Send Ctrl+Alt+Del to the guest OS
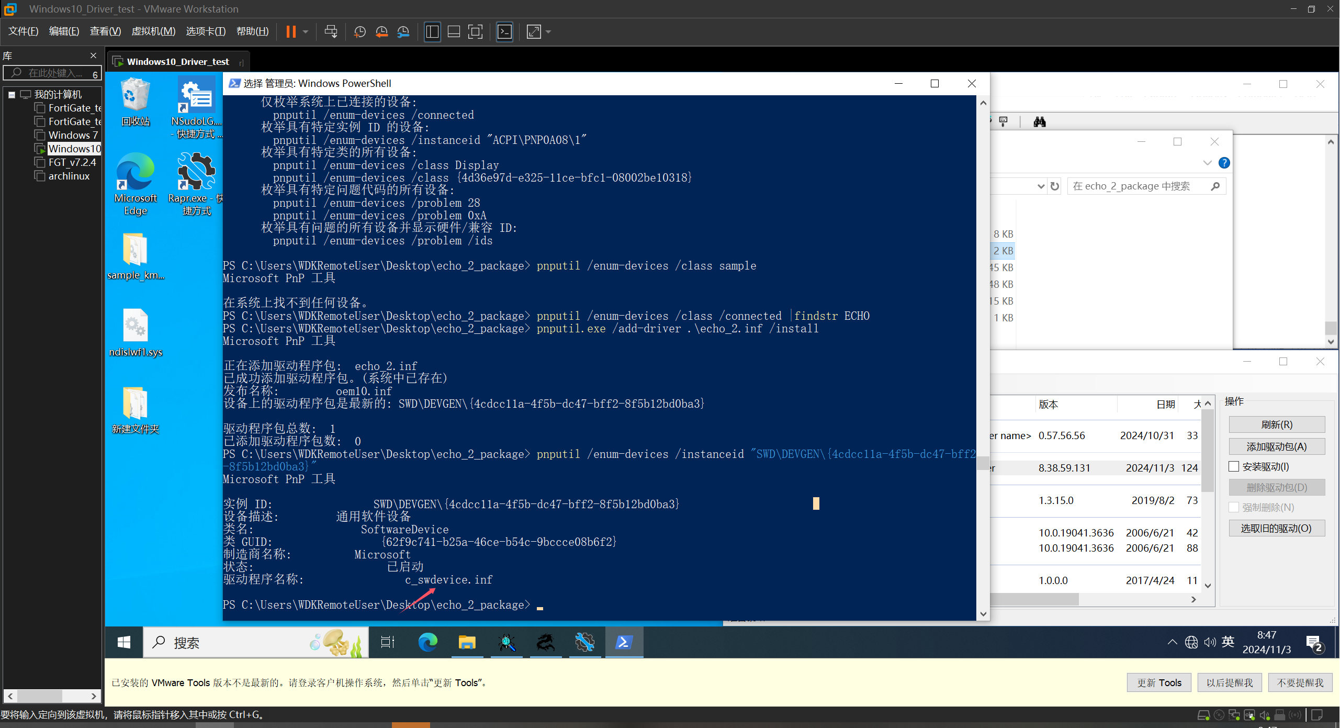Screen dimensions: 1340x728 click(331, 31)
